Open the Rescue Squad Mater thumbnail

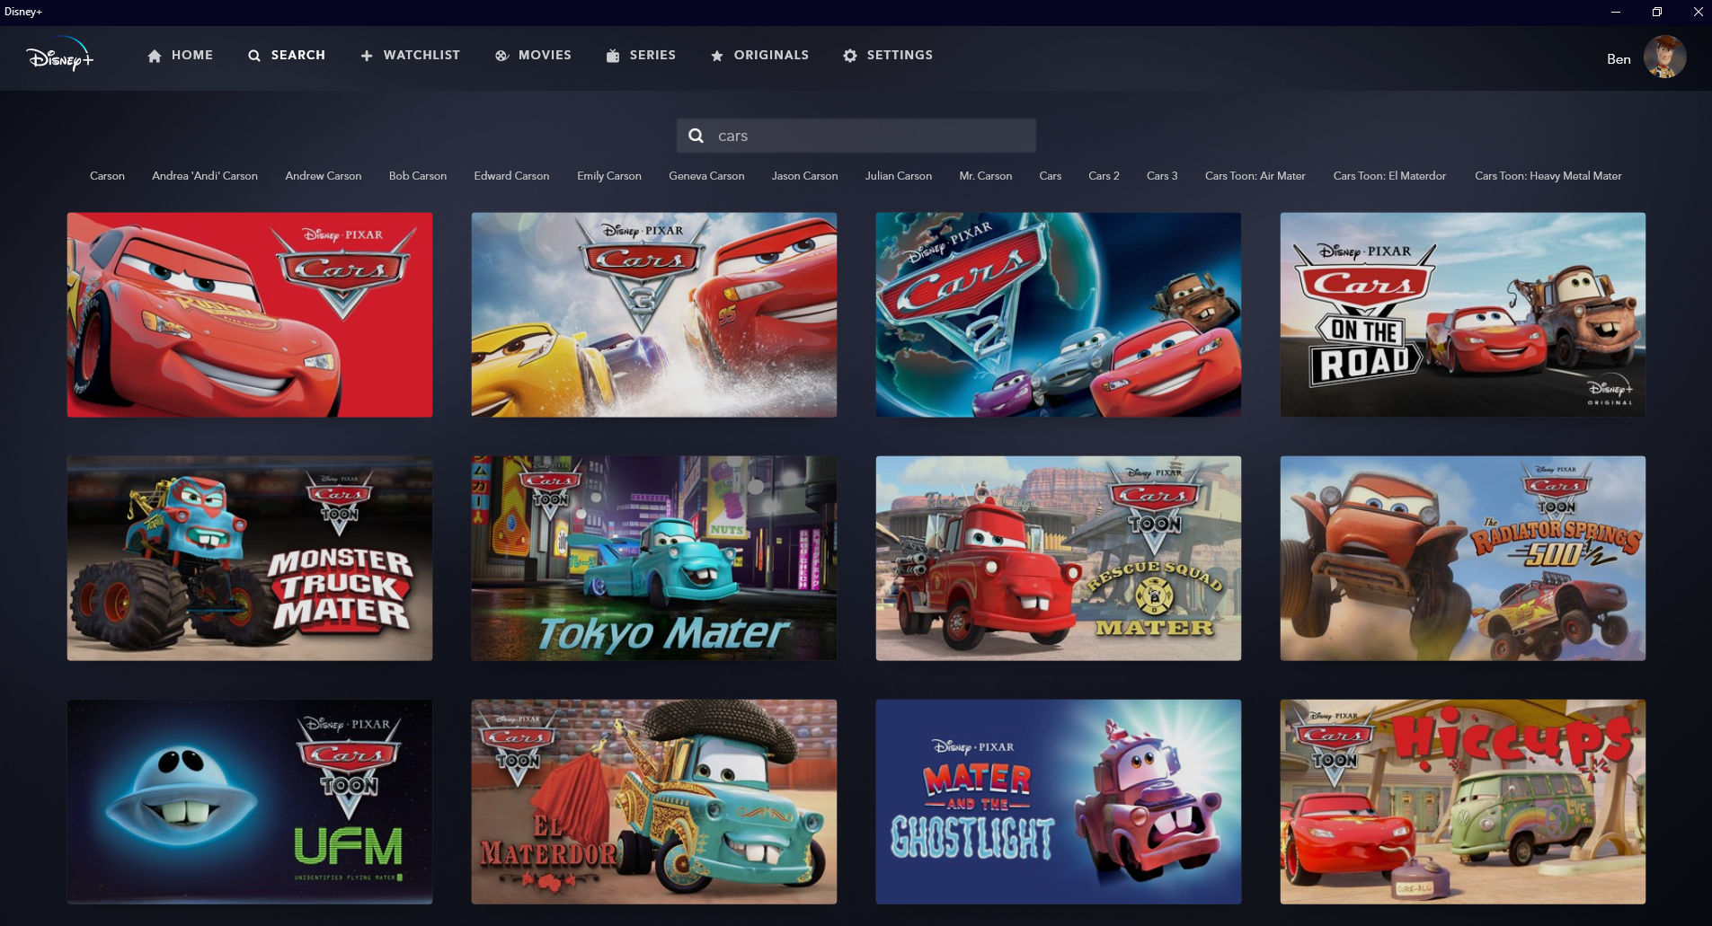[1059, 559]
